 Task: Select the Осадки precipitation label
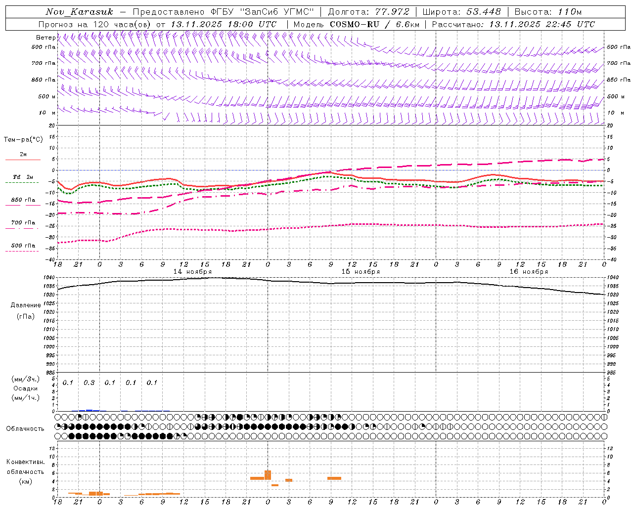pos(25,388)
